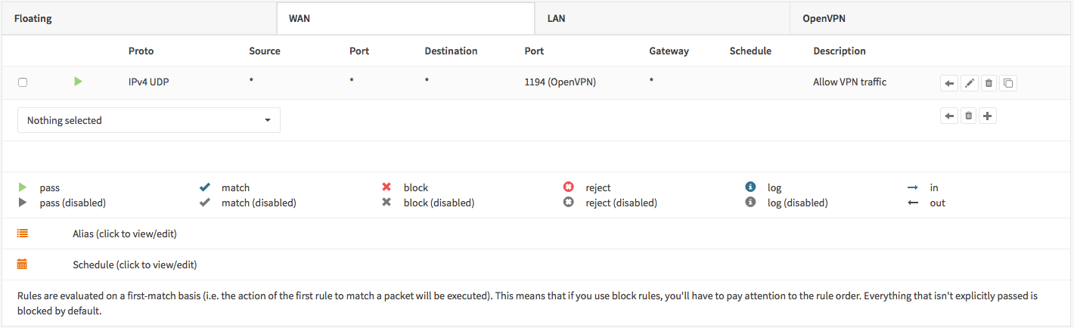This screenshot has height=328, width=1074.
Task: Click the Allow VPN traffic description
Action: coord(849,82)
